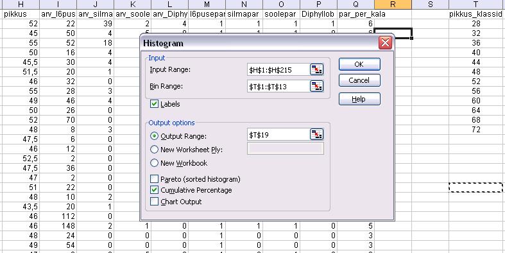Choose New Worksheet Ply option
The image size is (505, 253).
click(x=155, y=149)
